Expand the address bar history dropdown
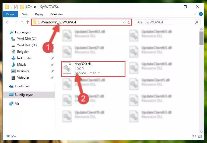The image size is (207, 143). 124,22
